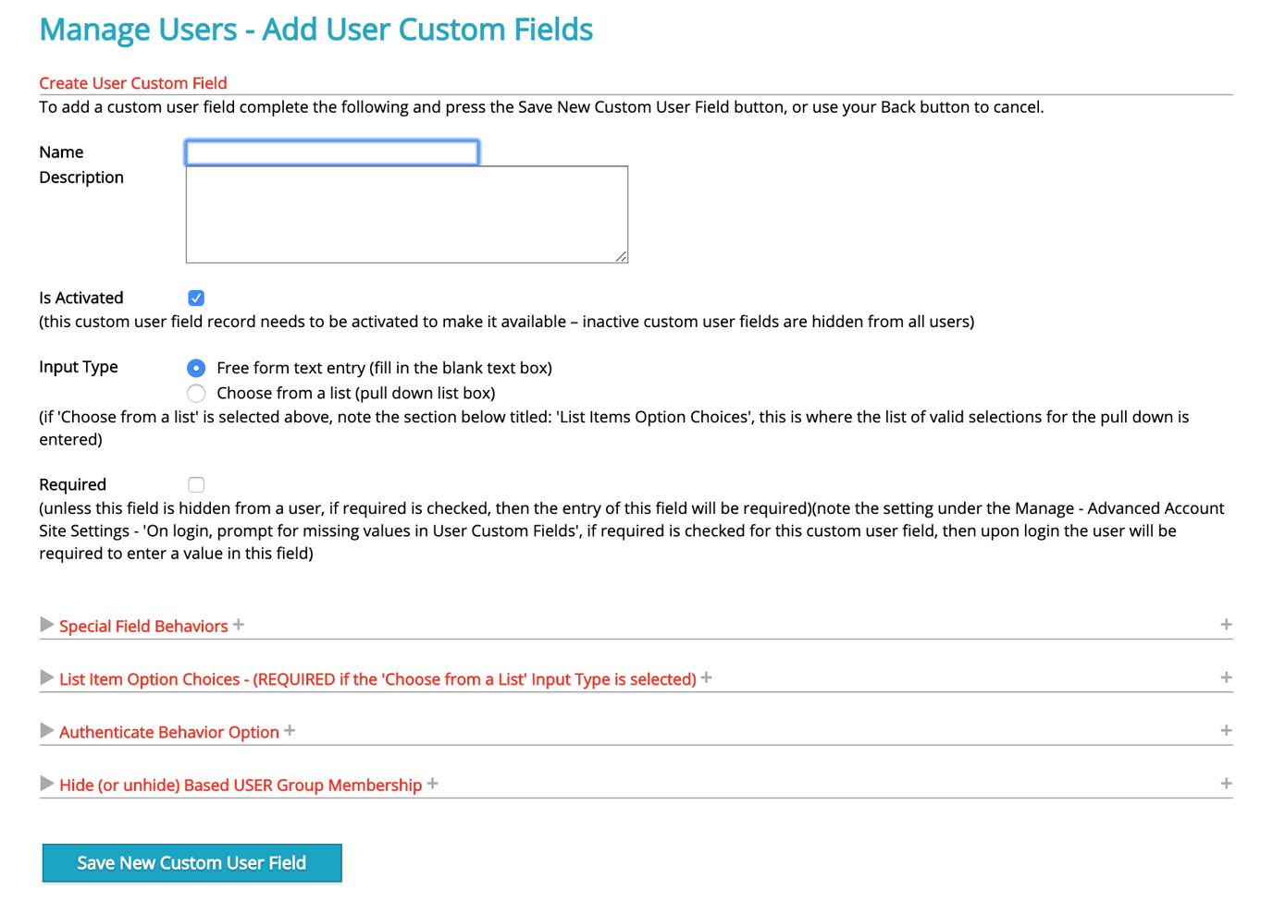1273x902 pixels.
Task: Click the right-edge plus on List Item Option Choices row
Action: [1227, 676]
